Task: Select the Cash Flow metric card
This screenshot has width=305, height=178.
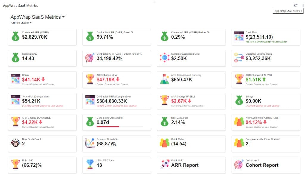Action: 266,37
